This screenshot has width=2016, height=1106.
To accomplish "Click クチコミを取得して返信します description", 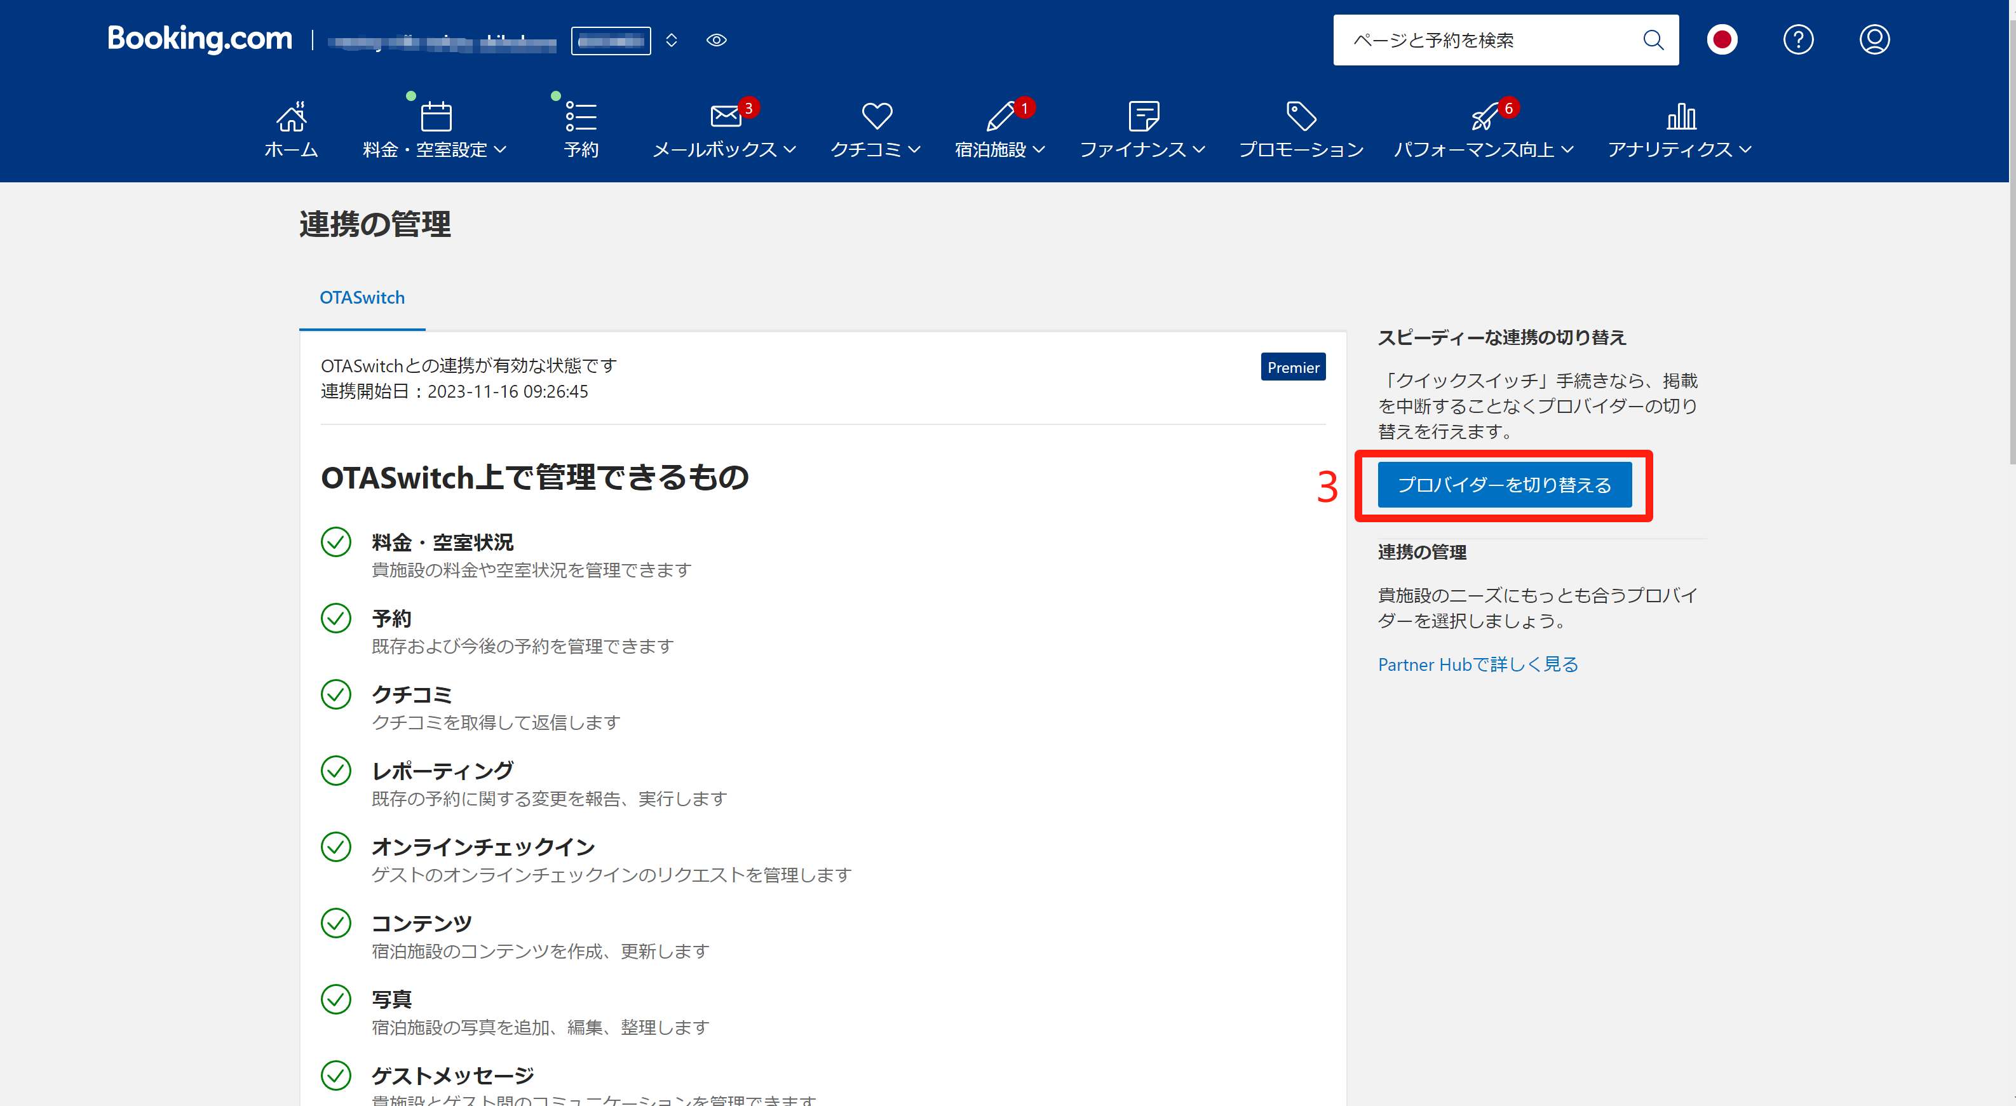I will (x=496, y=722).
